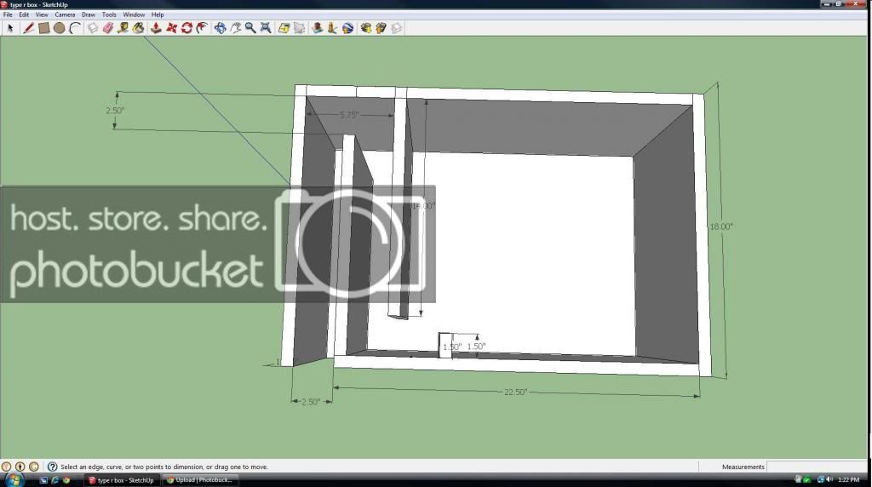This screenshot has width=872, height=487.
Task: Launch Internet Explorer from quick launch
Action: (x=55, y=480)
